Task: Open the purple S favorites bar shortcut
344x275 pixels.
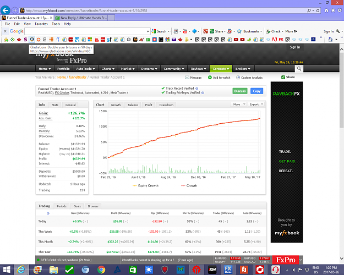Action: point(25,40)
